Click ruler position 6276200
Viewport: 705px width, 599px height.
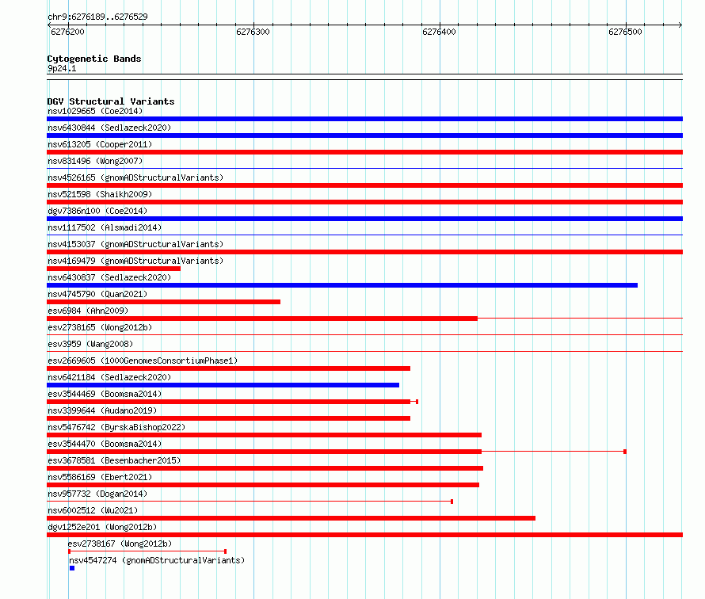(67, 32)
